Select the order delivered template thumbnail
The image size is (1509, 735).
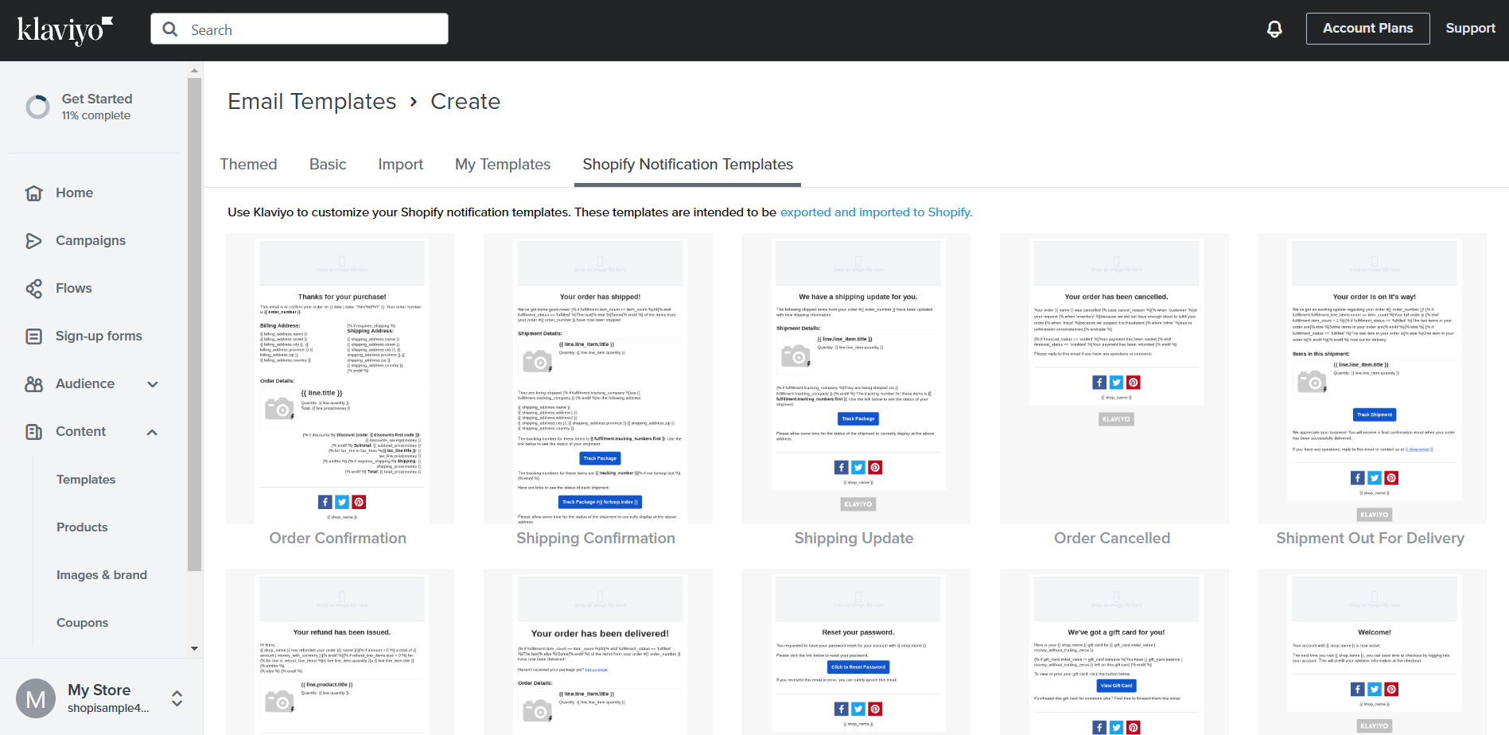click(x=597, y=651)
